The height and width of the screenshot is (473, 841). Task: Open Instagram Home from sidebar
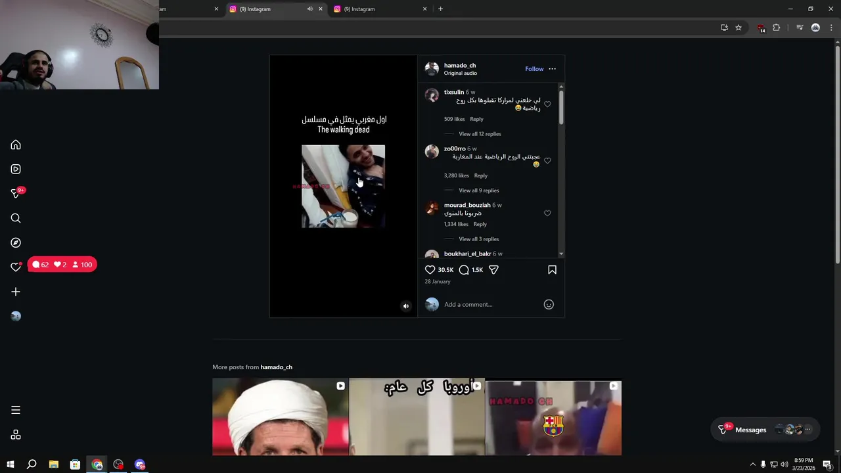click(x=16, y=145)
